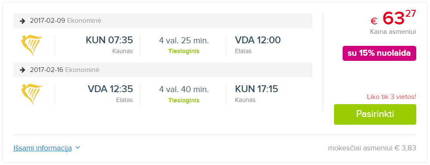
Task: Click the green Pasirinkti button
Action: point(375,114)
